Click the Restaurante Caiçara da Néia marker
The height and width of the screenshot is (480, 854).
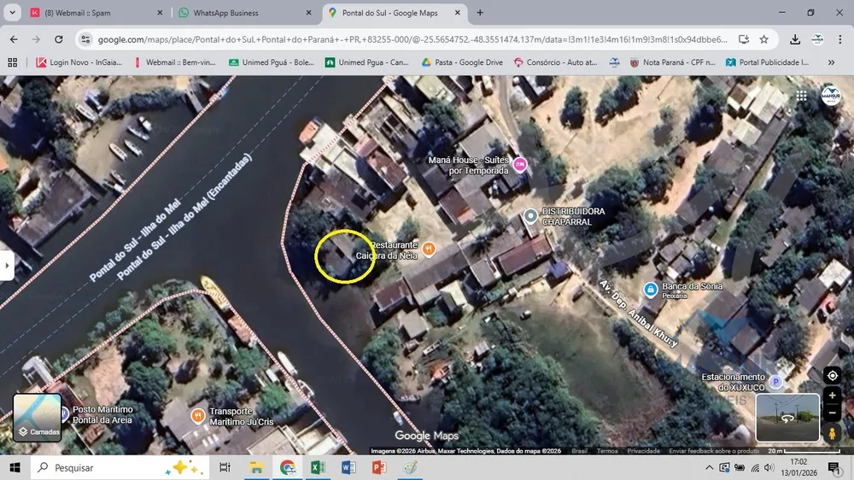430,249
